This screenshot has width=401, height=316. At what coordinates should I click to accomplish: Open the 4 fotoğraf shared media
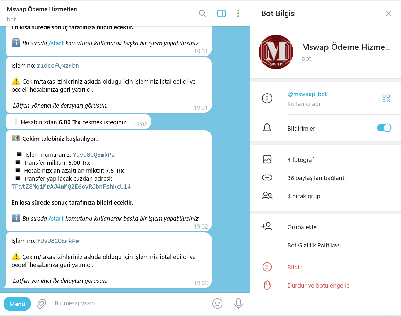301,160
